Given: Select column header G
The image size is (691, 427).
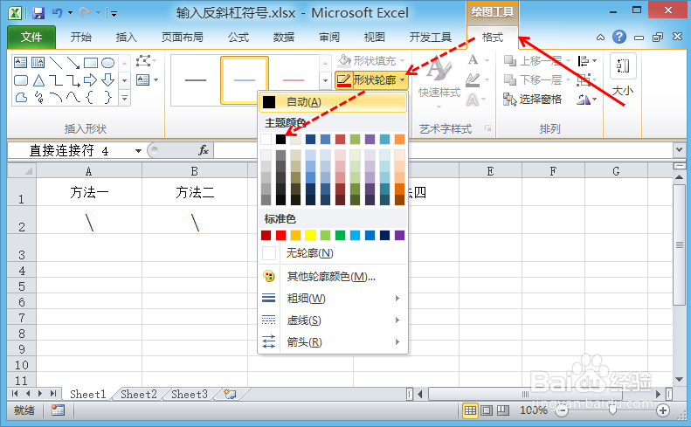Looking at the screenshot, I should tap(616, 171).
